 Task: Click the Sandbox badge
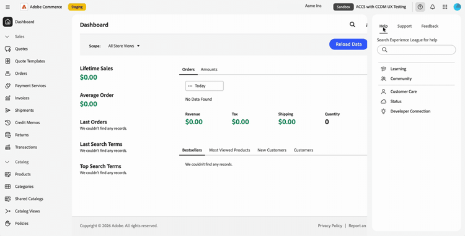[x=343, y=7]
